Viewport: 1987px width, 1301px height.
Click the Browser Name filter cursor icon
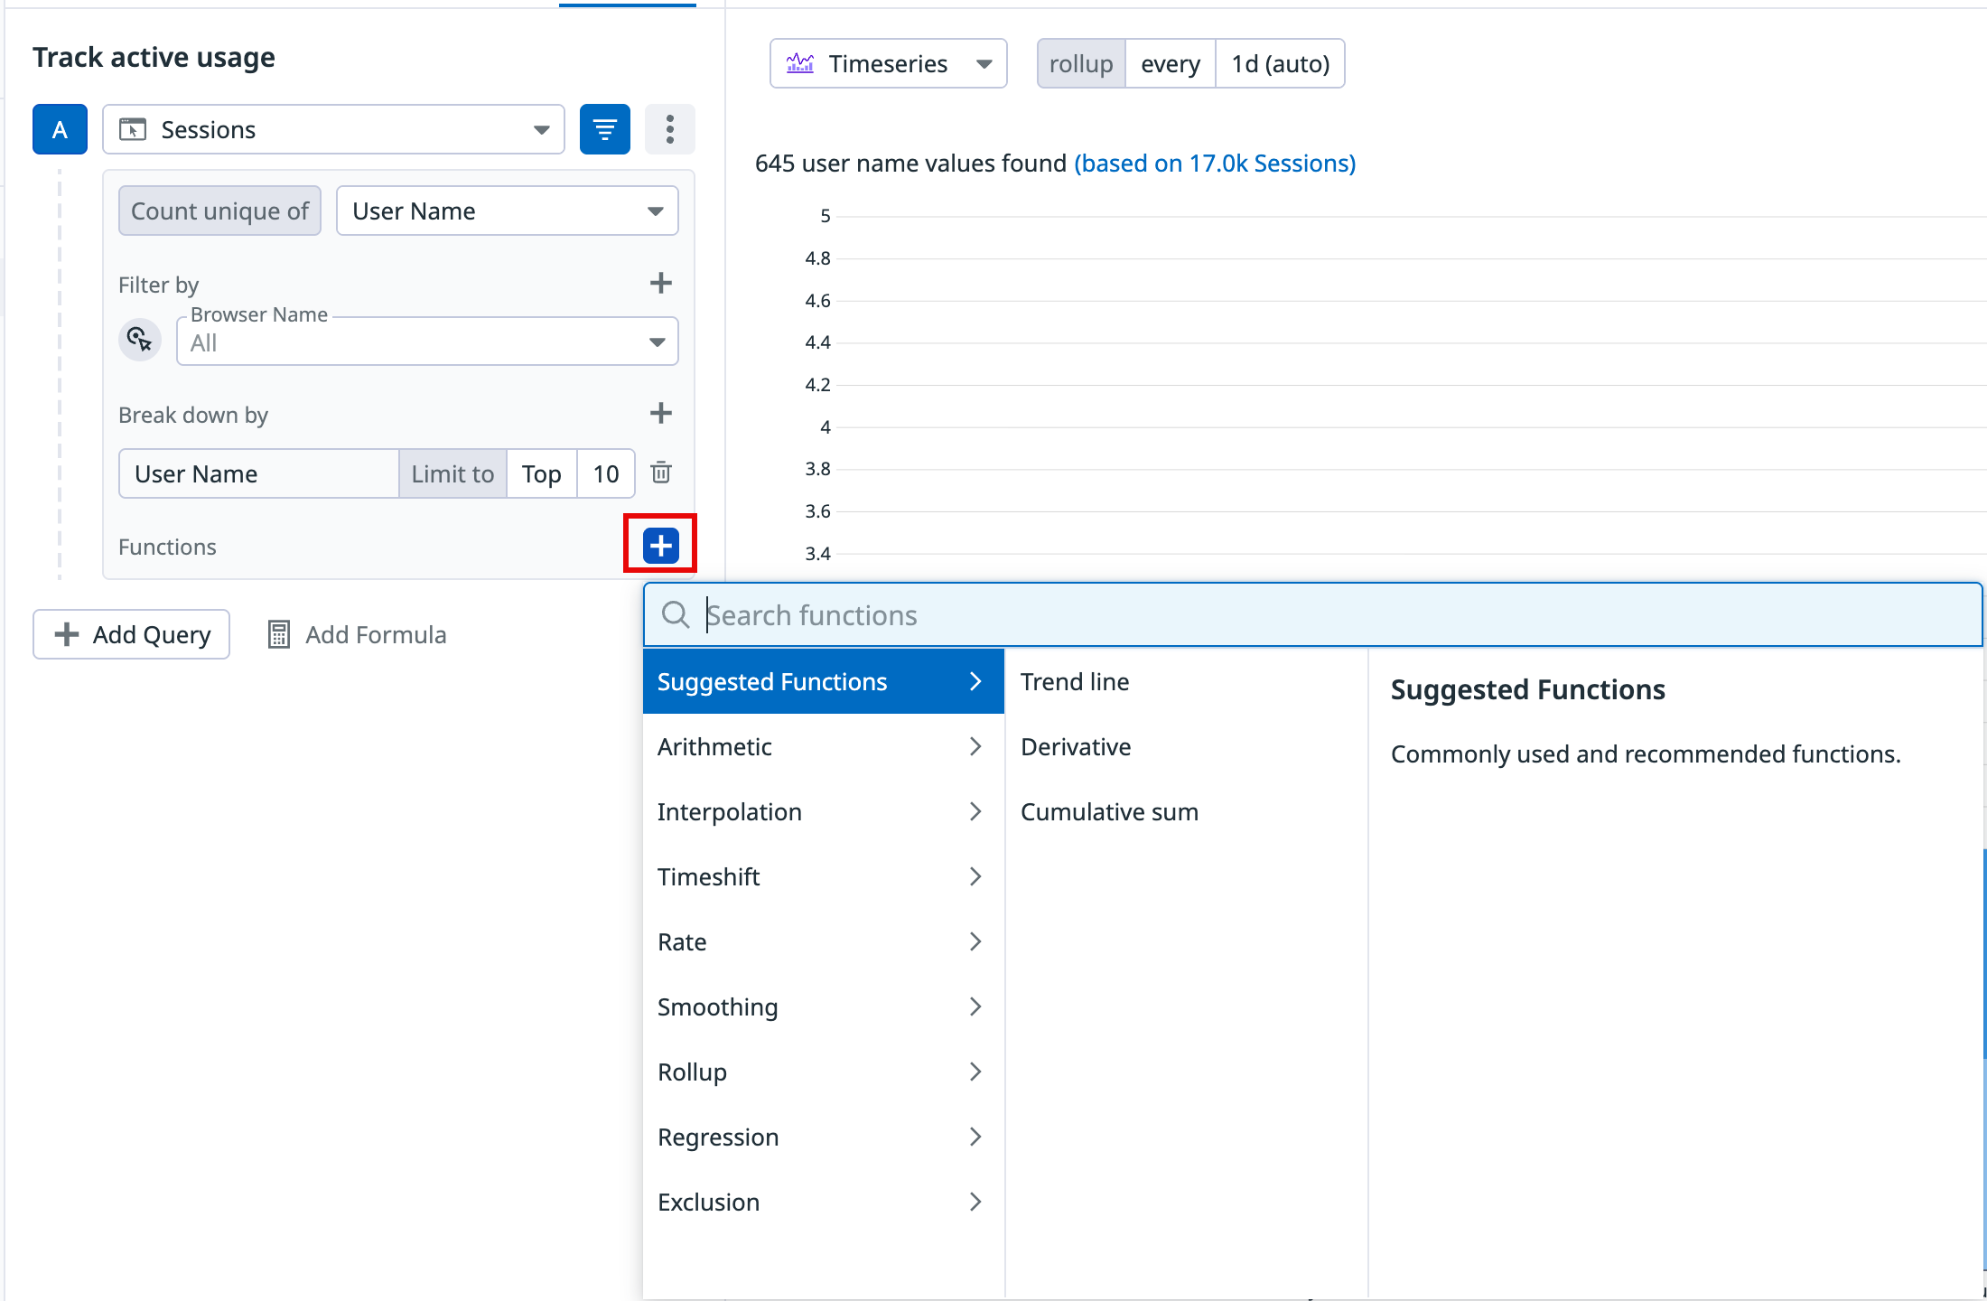click(x=140, y=341)
